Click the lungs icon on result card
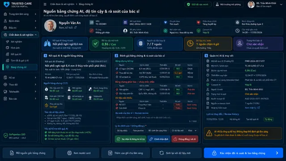 tap(47, 44)
